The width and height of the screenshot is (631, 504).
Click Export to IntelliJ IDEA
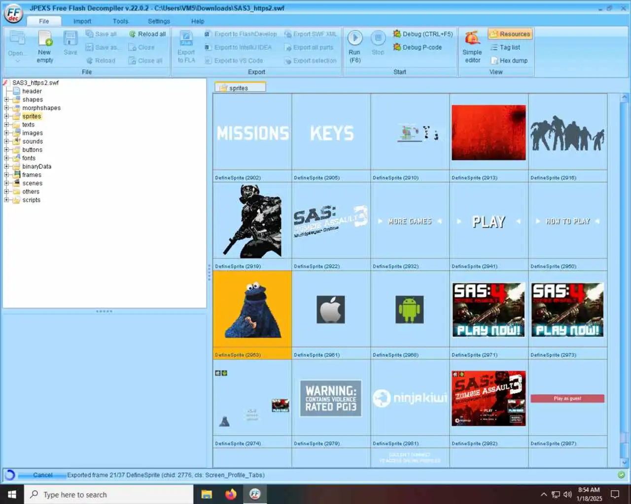pyautogui.click(x=238, y=47)
